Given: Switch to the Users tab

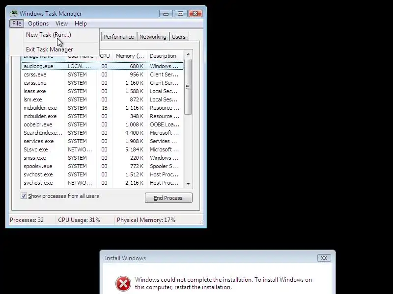Looking at the screenshot, I should tap(179, 37).
